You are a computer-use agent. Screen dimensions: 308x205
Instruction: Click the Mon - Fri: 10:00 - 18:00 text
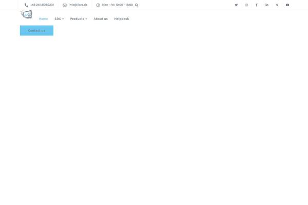tap(118, 5)
